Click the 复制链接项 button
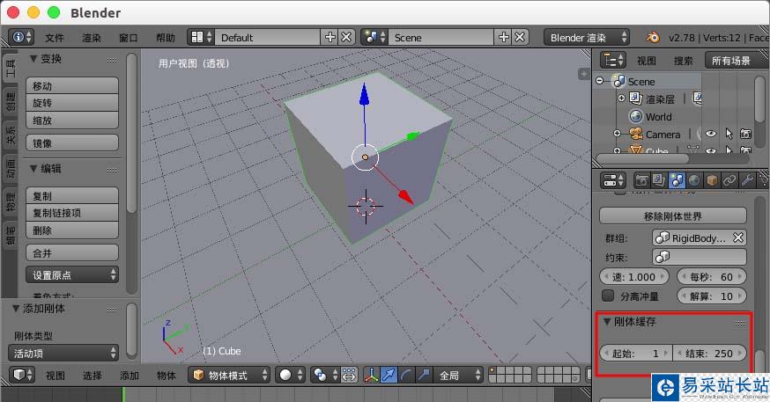Image resolution: width=770 pixels, height=402 pixels. (x=72, y=213)
